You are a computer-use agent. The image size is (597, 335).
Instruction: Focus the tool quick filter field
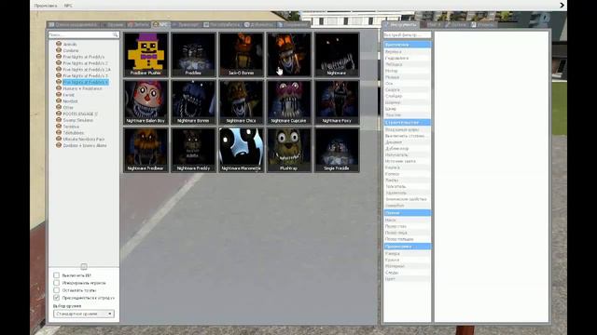tap(407, 35)
